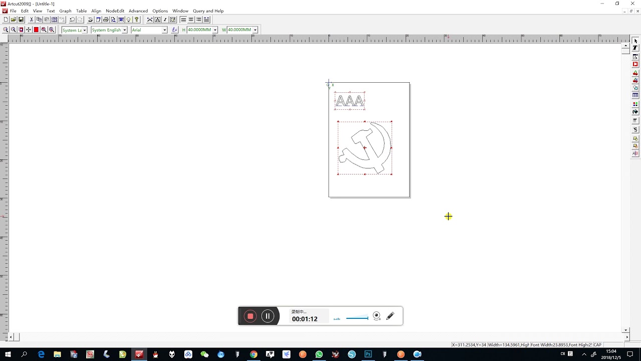
Task: Click the center align lines icon
Action: tap(191, 20)
